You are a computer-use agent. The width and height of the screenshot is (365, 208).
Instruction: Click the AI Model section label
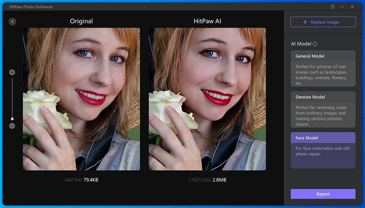[x=301, y=44]
